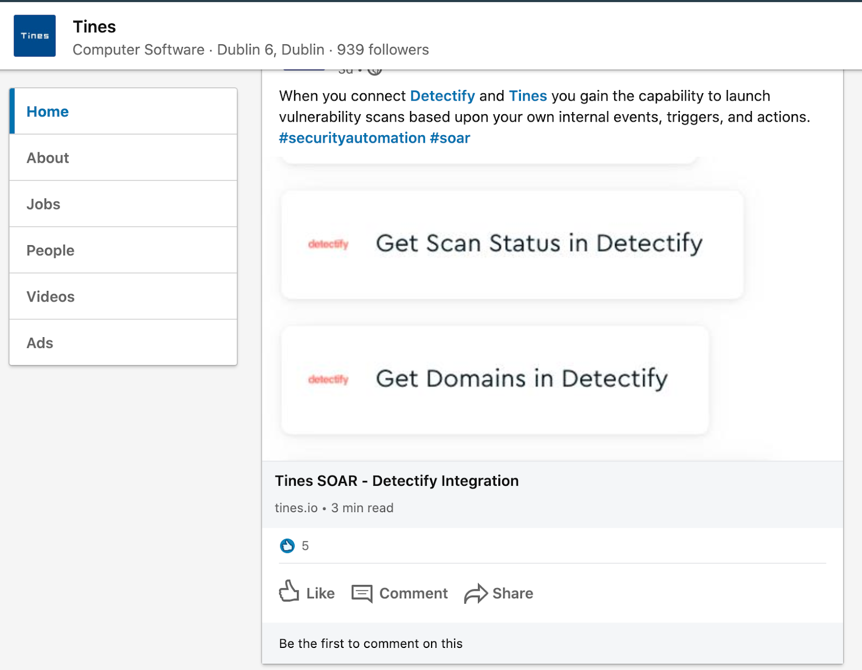The height and width of the screenshot is (670, 862).
Task: Go to the Jobs page
Action: coord(44,204)
